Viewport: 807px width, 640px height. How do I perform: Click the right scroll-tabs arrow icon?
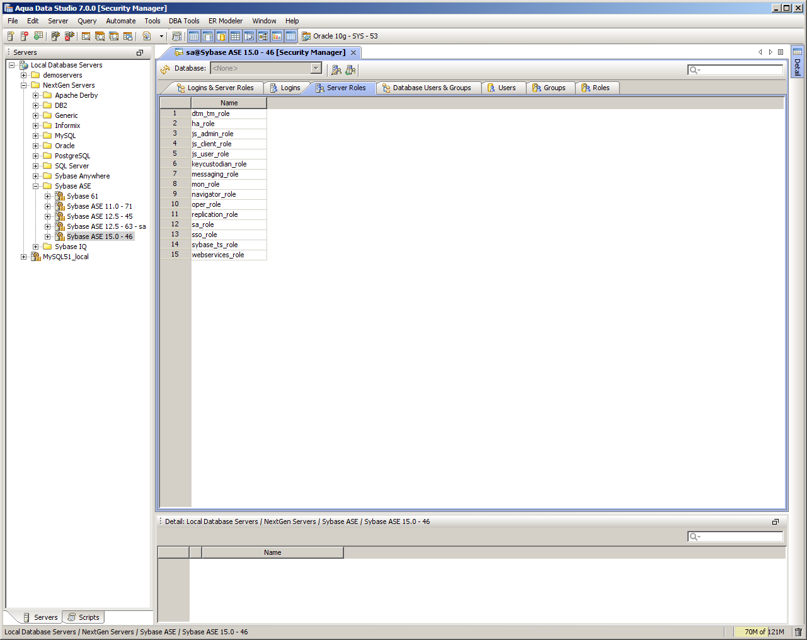[x=770, y=52]
